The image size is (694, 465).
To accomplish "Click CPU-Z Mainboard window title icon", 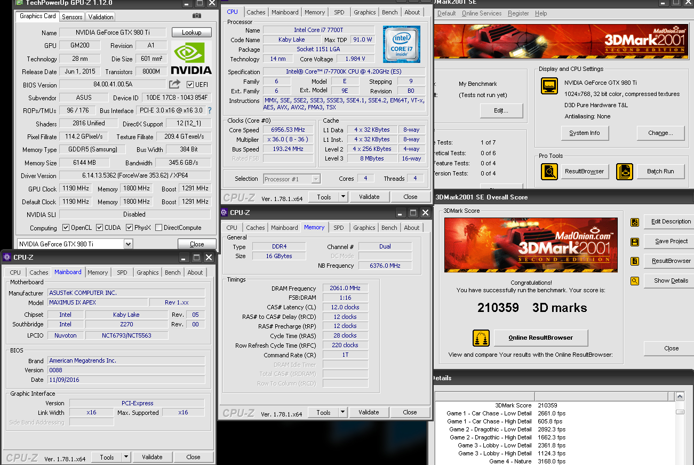I will coord(7,258).
